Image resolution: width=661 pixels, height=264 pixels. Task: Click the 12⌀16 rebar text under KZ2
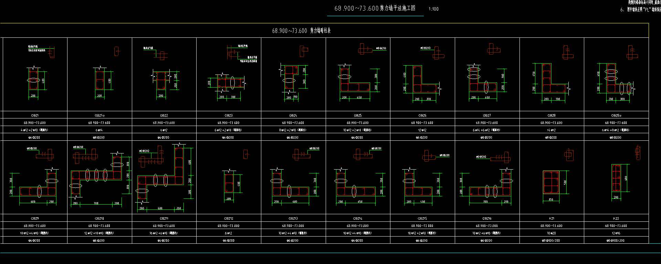pyautogui.click(x=616, y=233)
